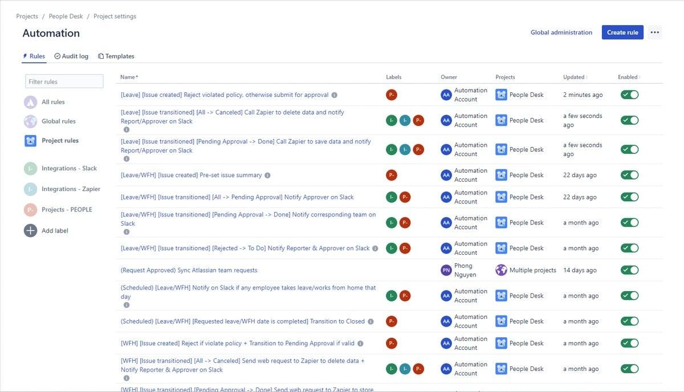Viewport: 684px width, 392px height.
Task: Click '2 minutes ago' updated text
Action: pos(583,95)
